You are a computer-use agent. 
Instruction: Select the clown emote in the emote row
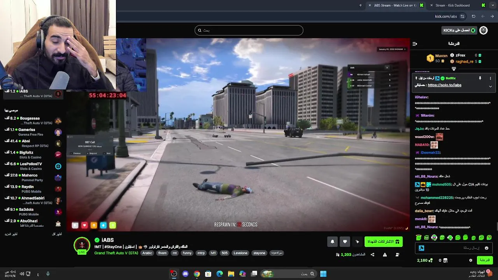pos(434,237)
